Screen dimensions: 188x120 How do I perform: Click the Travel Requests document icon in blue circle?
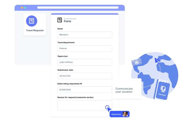[x=31, y=21]
